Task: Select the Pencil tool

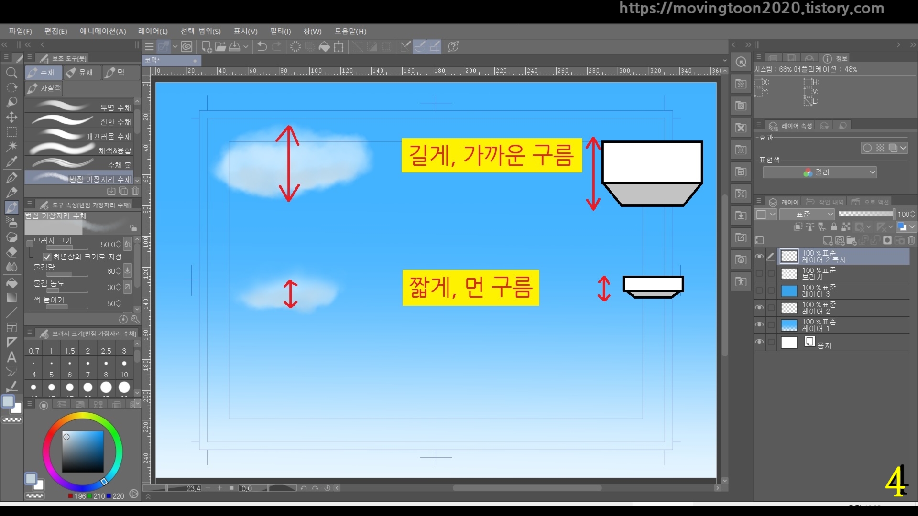Action: click(11, 192)
